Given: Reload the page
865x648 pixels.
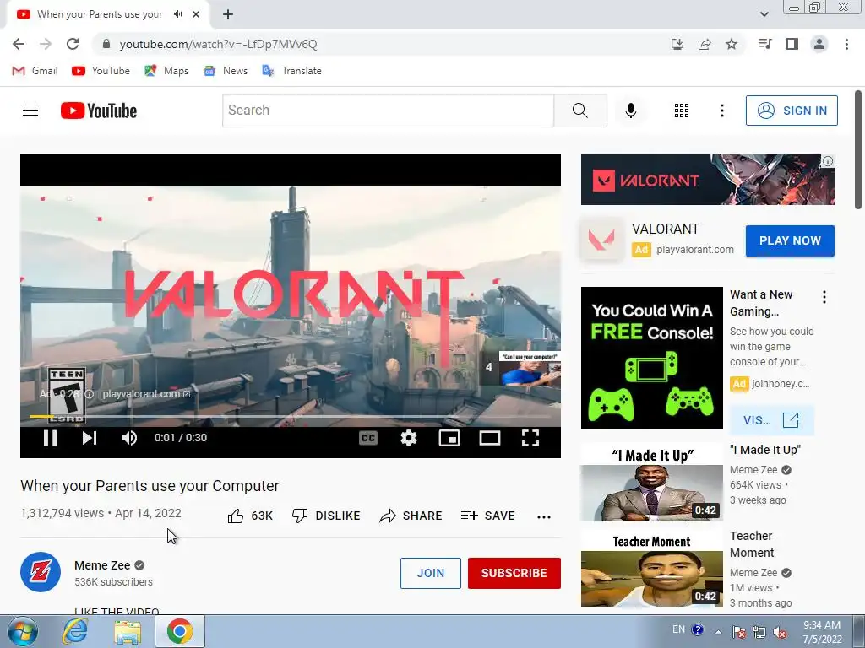Looking at the screenshot, I should coord(73,44).
